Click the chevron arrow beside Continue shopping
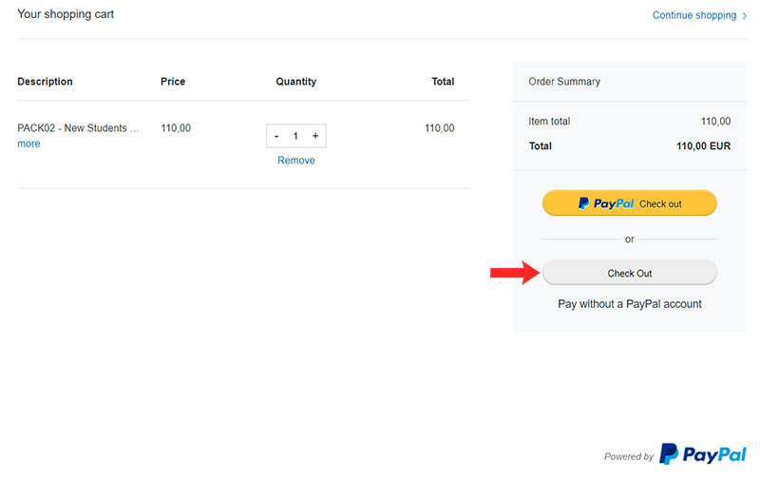The height and width of the screenshot is (479, 760). coord(744,15)
